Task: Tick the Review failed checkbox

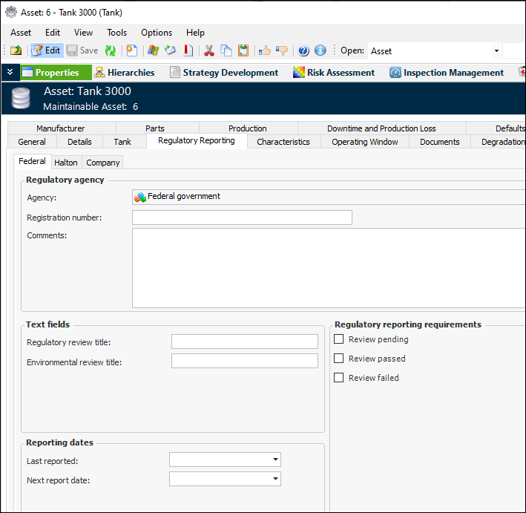Action: 339,378
